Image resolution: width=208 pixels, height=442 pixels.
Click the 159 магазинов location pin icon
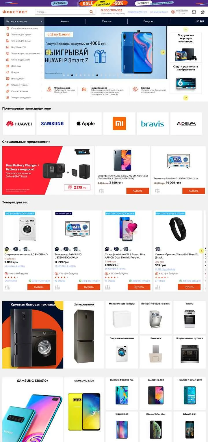[x=49, y=89]
